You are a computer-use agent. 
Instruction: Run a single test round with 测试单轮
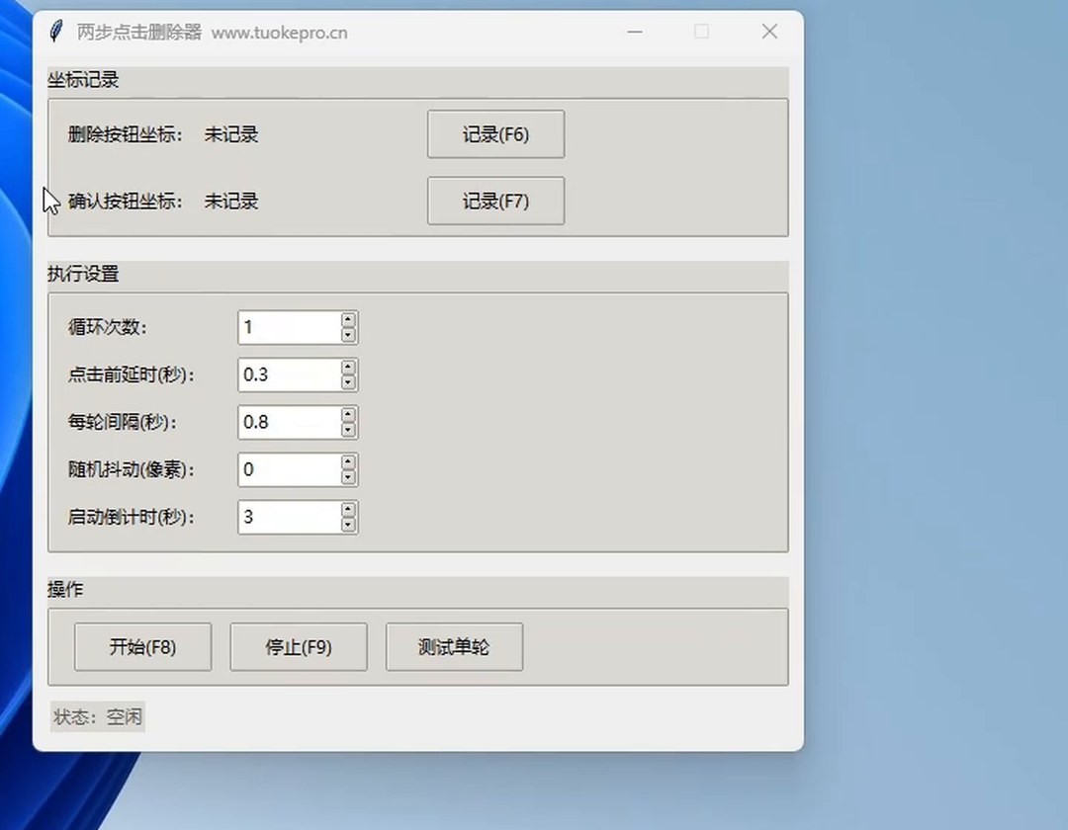454,646
